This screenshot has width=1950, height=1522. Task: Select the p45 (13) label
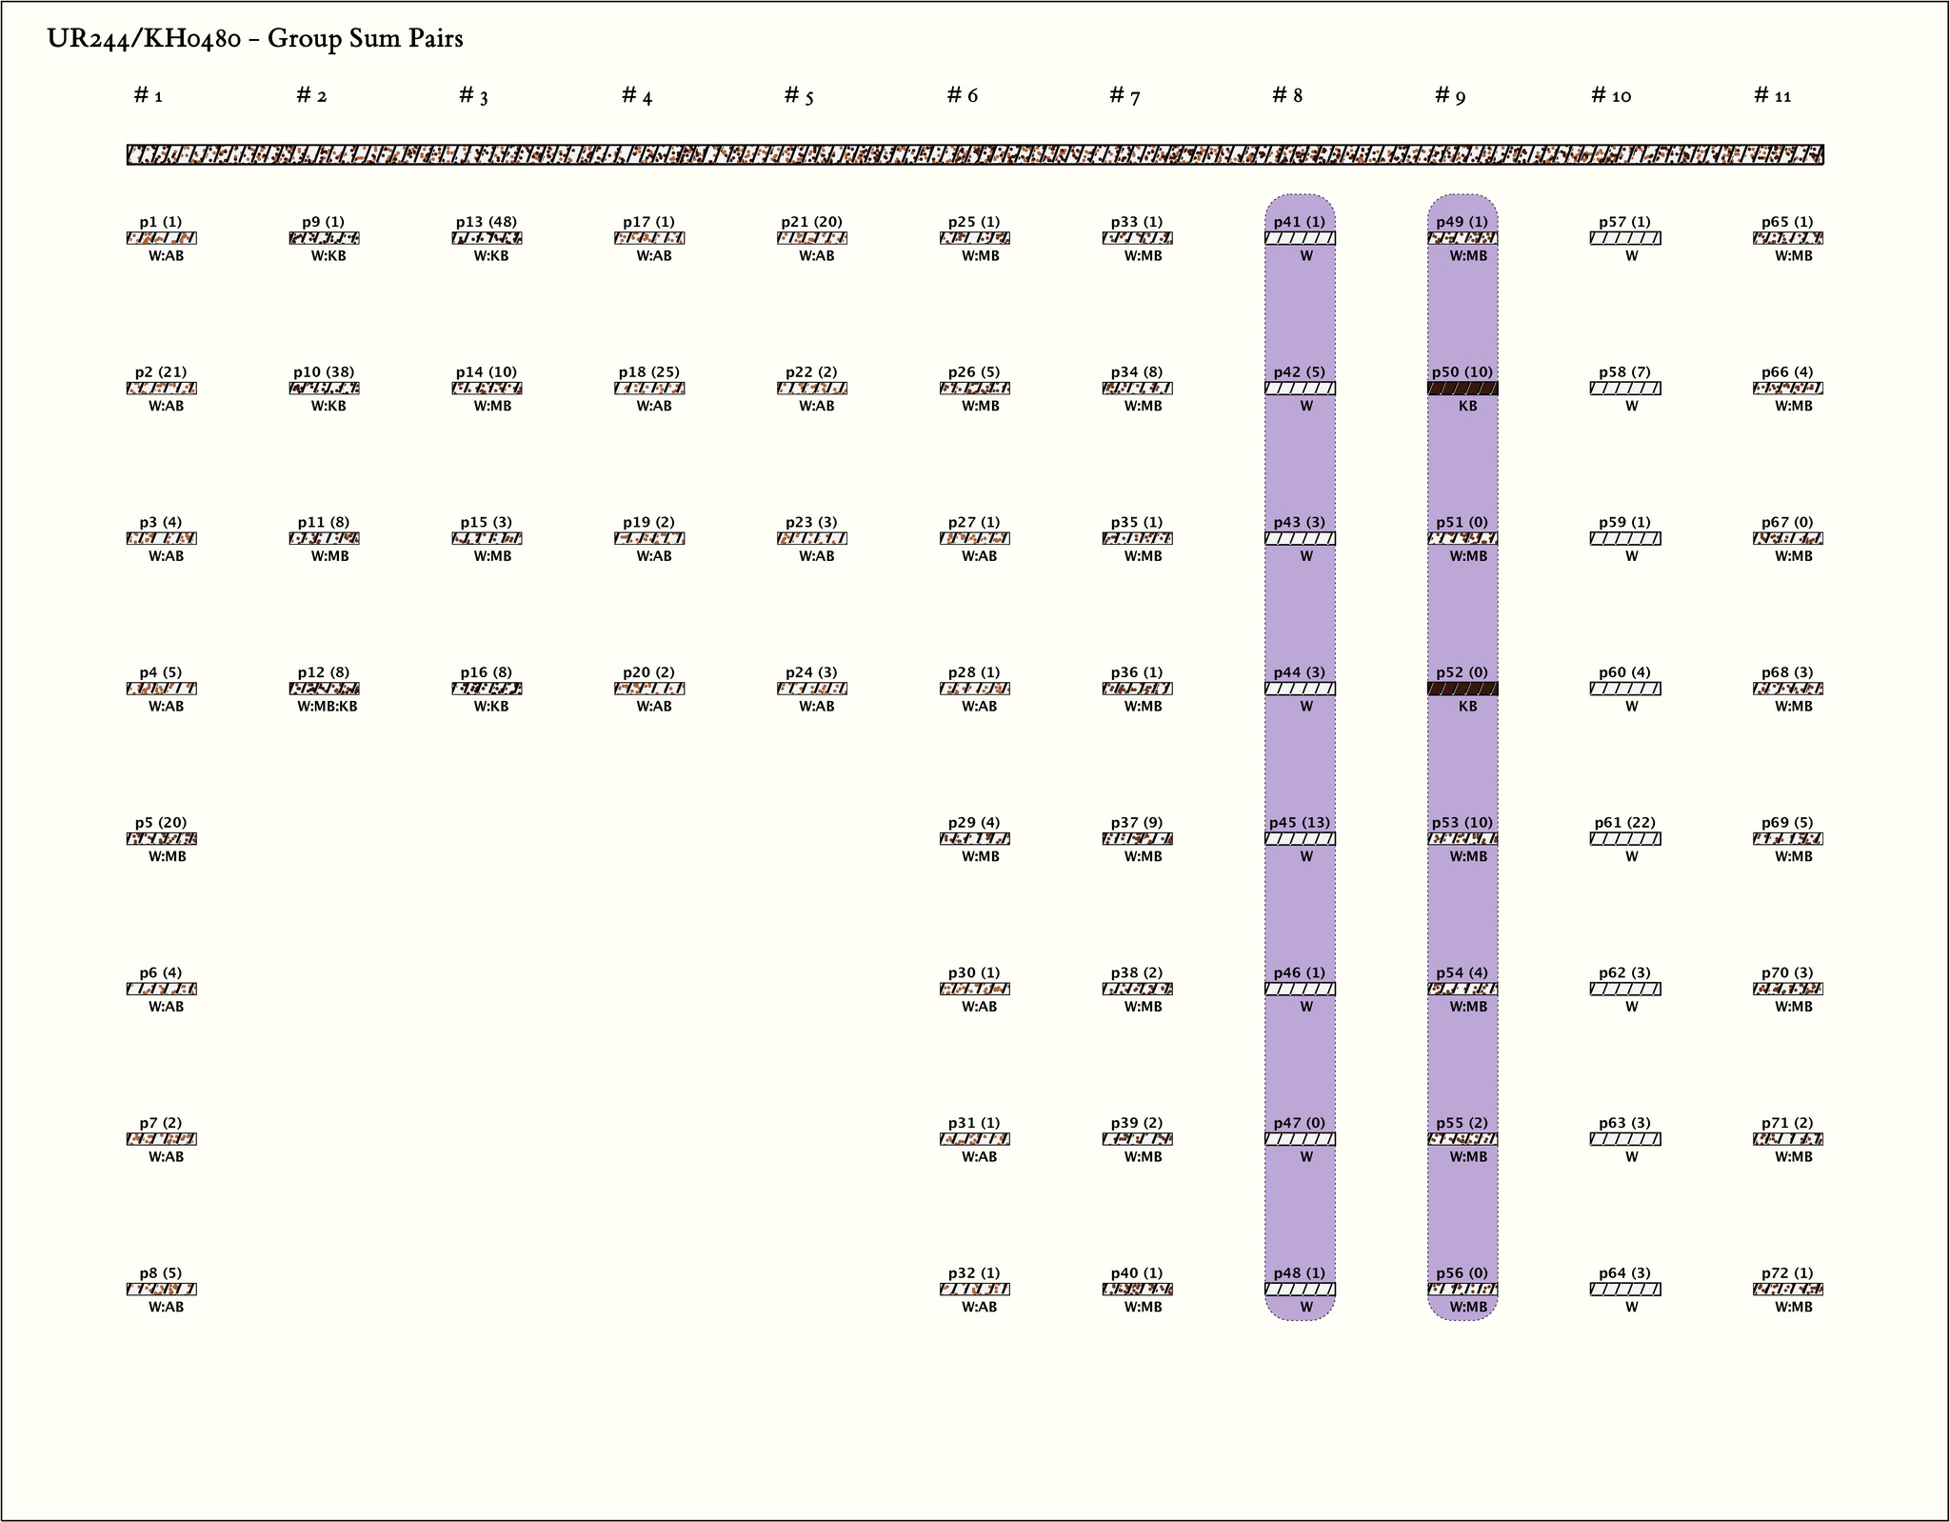pos(1300,823)
